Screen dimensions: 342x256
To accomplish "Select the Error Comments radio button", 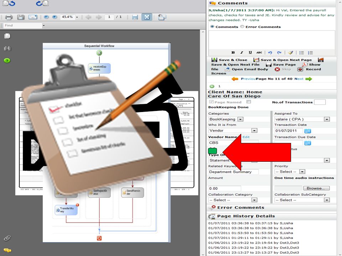I will coord(242,27).
